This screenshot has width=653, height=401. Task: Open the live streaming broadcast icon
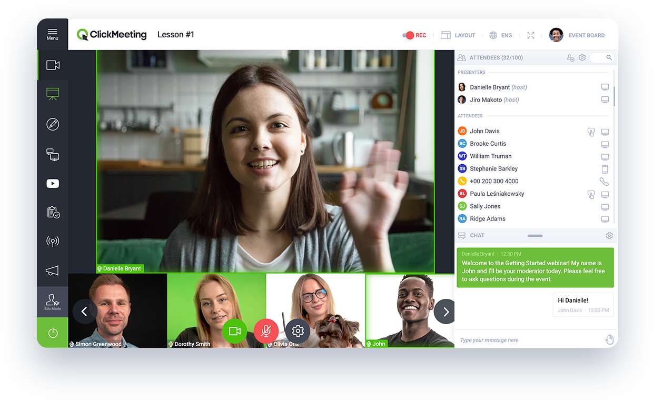[x=53, y=242]
